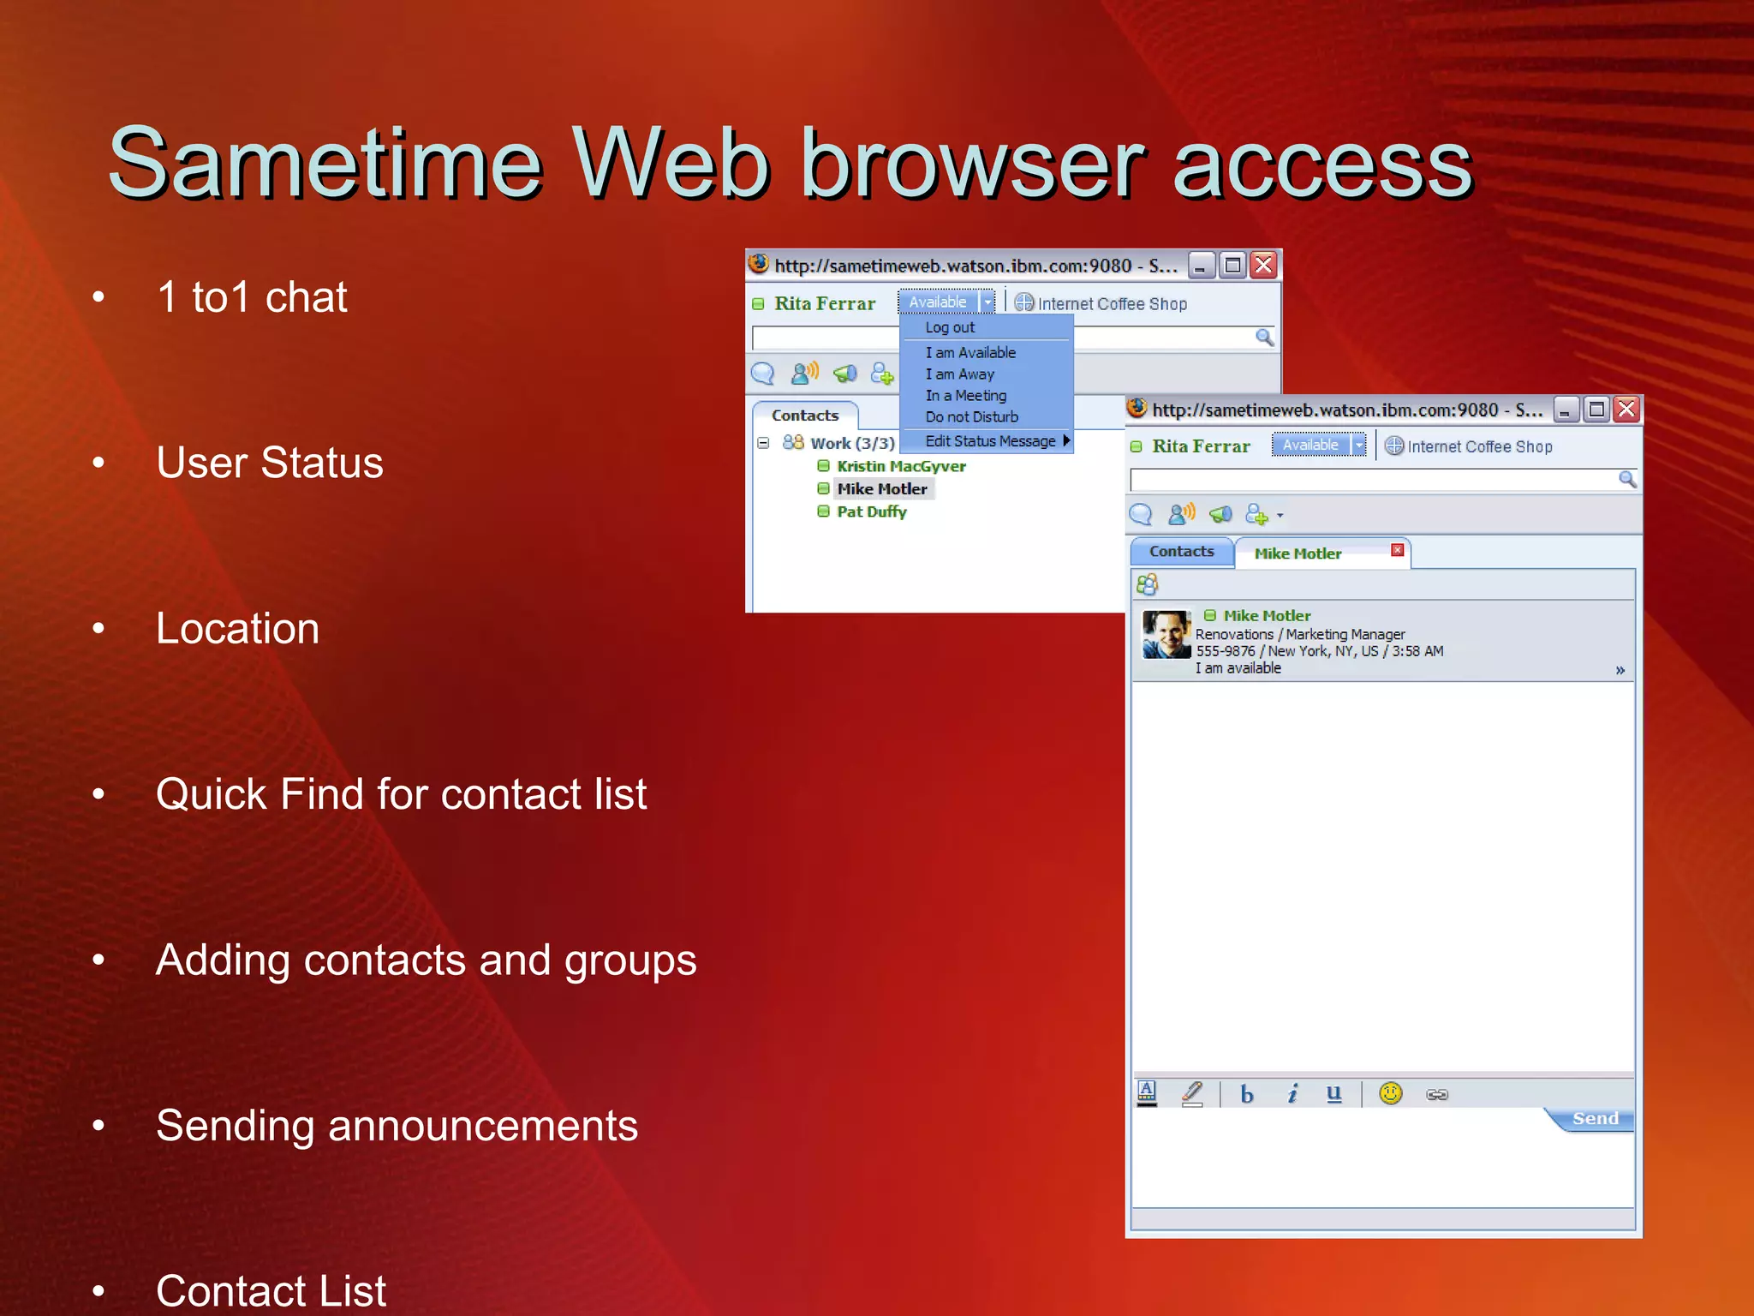
Task: Open the smiley emoticon picker
Action: point(1391,1093)
